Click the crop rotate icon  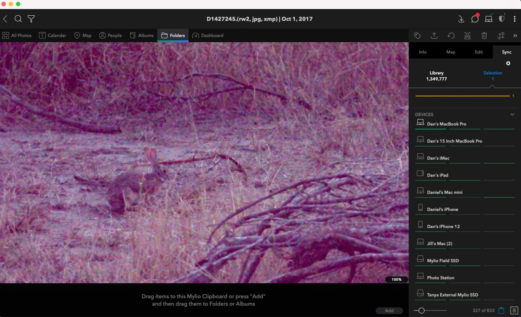point(501,36)
